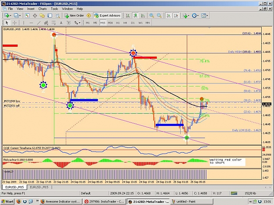Open Awesome Indicator system taskbar window
Viewport: 274px width, 205px height.
[x=60, y=202]
